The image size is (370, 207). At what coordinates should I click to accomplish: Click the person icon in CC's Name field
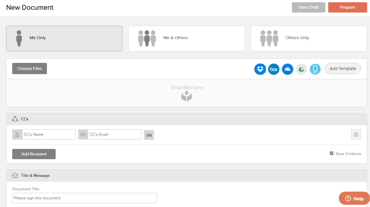pyautogui.click(x=17, y=134)
